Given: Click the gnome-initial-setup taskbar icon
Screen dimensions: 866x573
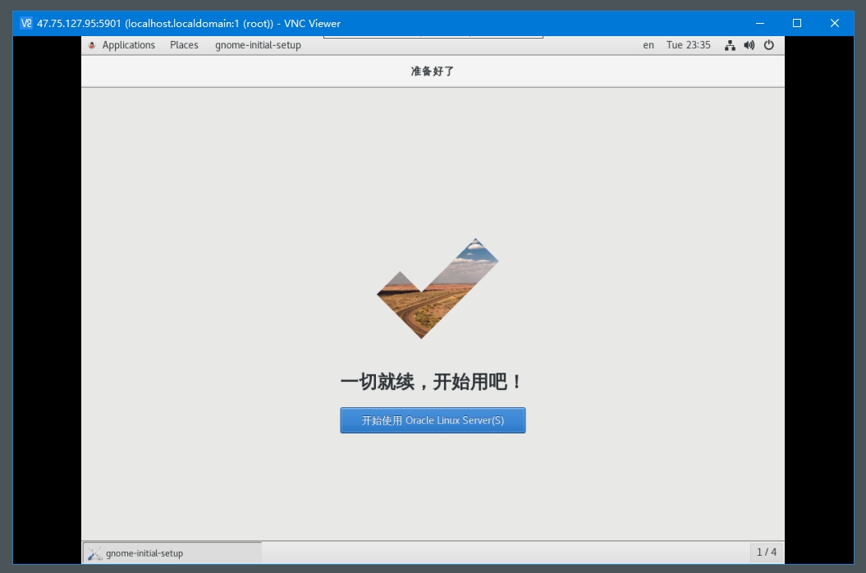Looking at the screenshot, I should point(94,553).
